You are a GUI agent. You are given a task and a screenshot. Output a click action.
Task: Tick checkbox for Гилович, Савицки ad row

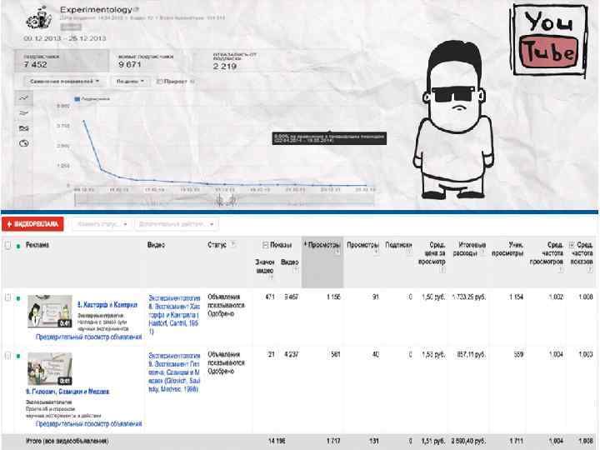[x=7, y=356]
